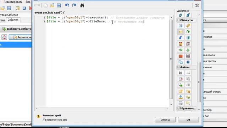Click code editor horizontal scroll left arrow
This screenshot has height=128, width=227.
coord(37,108)
